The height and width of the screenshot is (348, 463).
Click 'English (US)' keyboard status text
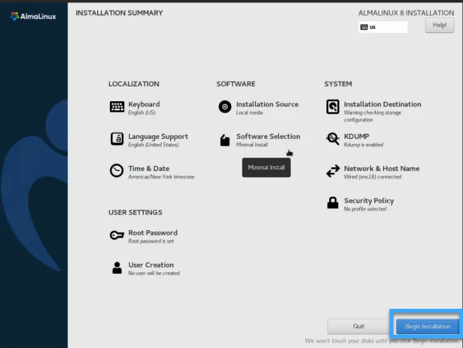[x=142, y=113]
